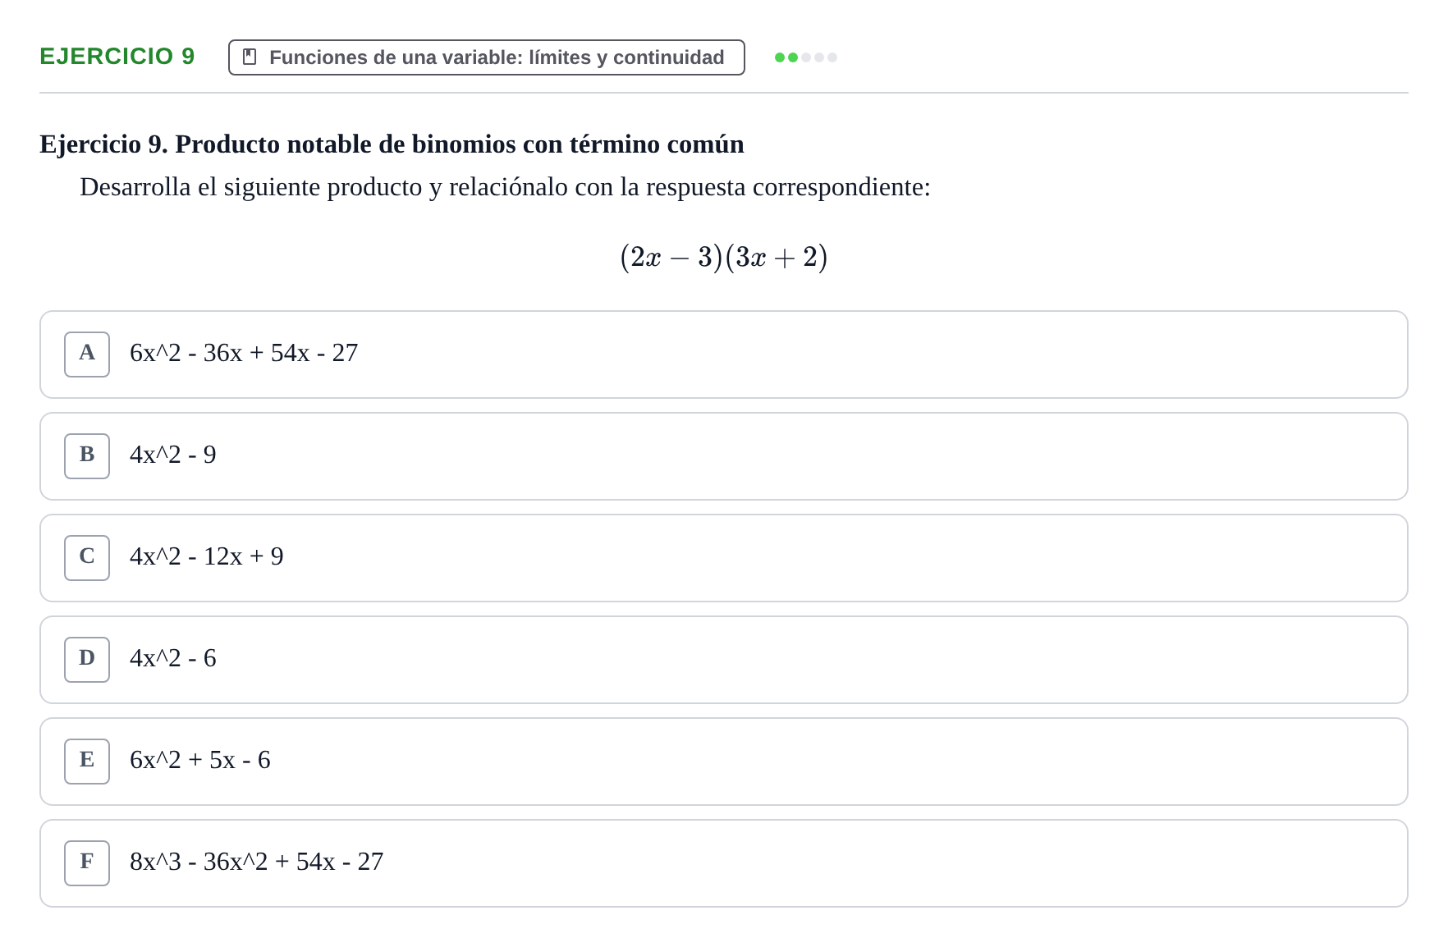
Task: Click the first green difficulty dot
Action: tap(780, 57)
